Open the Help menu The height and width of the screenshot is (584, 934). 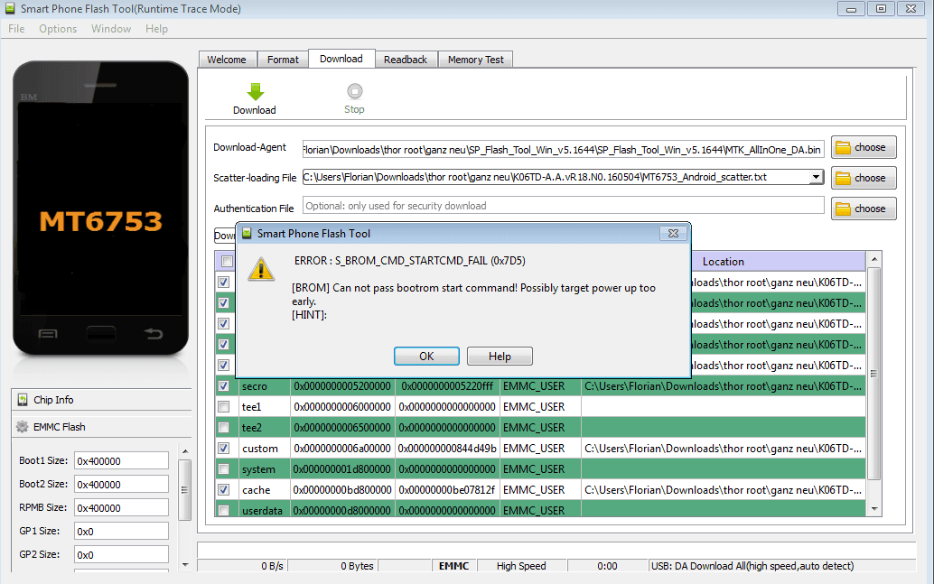coord(156,29)
